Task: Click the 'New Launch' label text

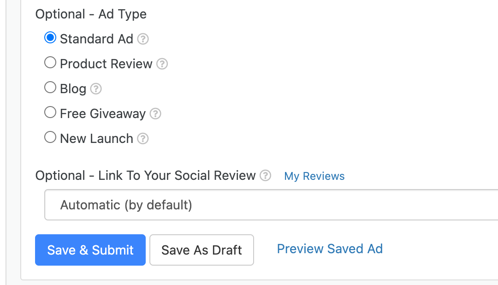Action: (x=96, y=138)
